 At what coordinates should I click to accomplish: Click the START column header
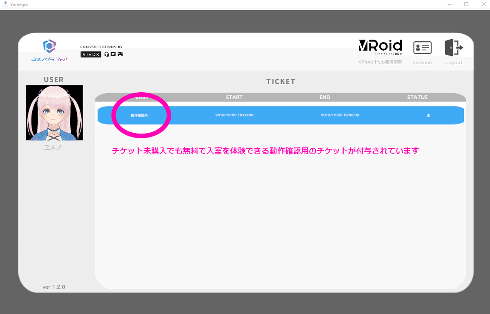point(234,97)
